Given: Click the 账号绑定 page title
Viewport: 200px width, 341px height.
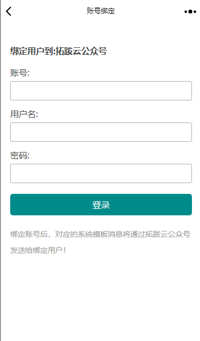Looking at the screenshot, I should tap(101, 11).
